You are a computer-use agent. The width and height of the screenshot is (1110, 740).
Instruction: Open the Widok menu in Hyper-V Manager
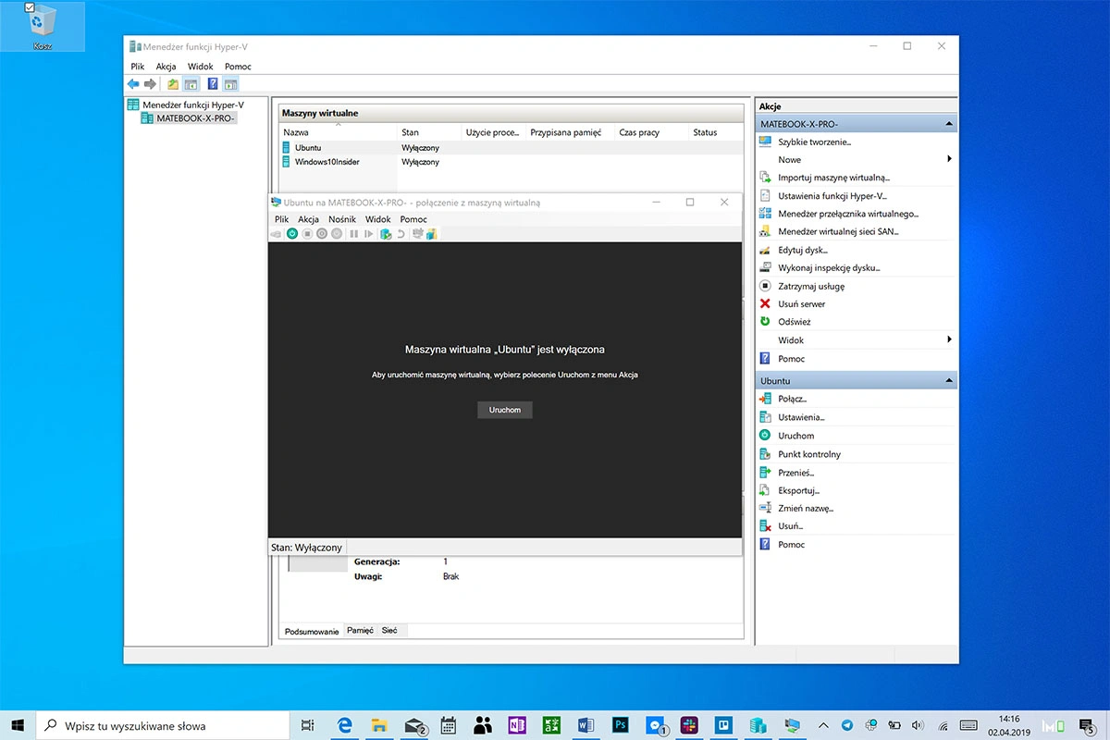[201, 67]
